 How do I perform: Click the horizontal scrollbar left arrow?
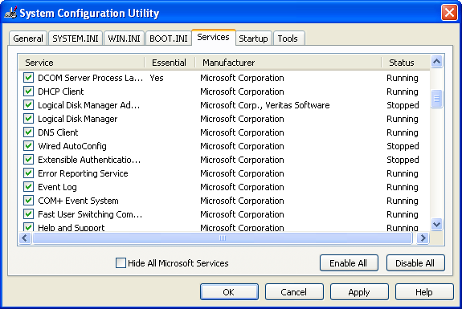(x=25, y=238)
